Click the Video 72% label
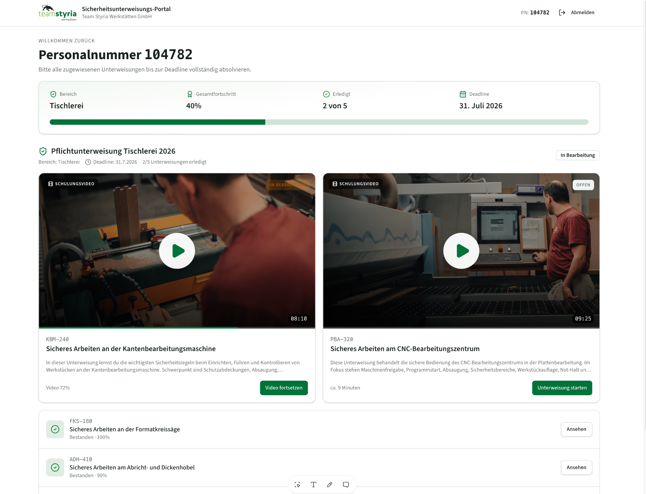Viewport: 646px width, 494px height. 58,388
